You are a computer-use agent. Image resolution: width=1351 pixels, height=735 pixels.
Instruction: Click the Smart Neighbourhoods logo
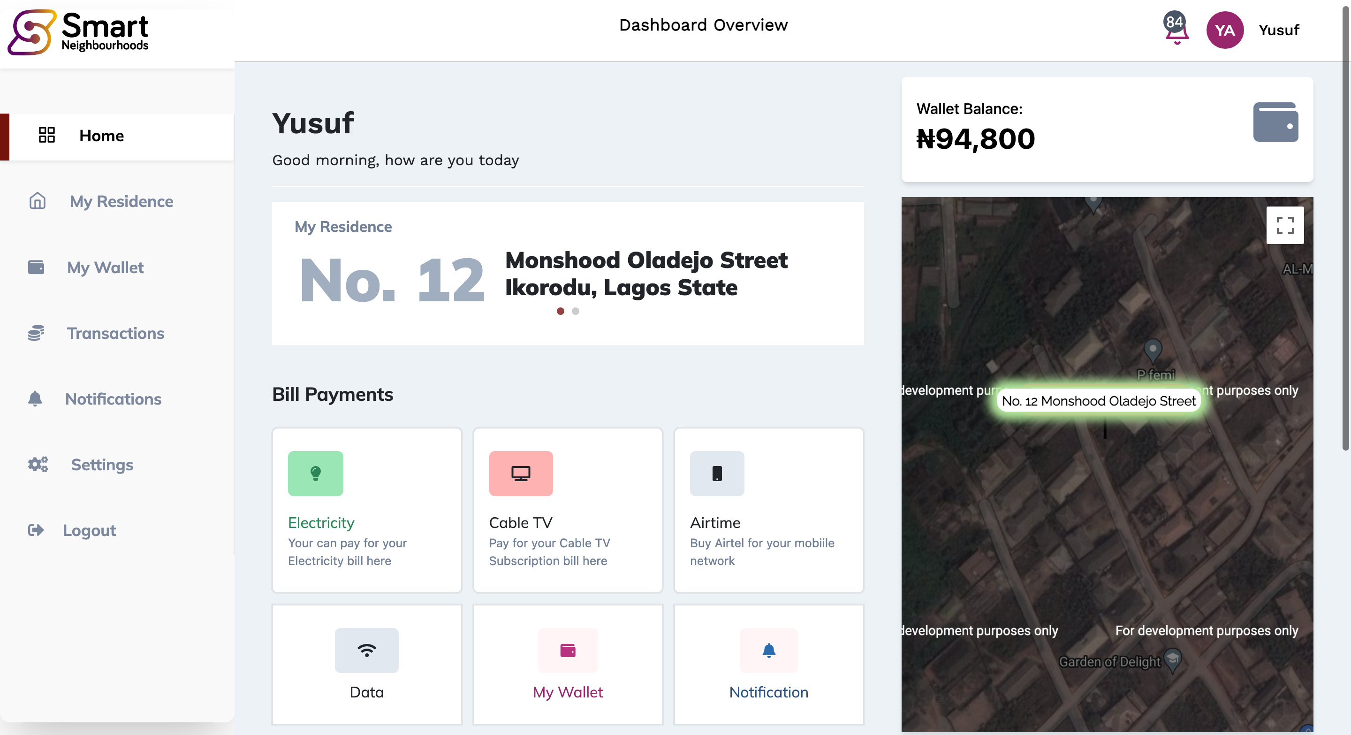pos(79,32)
